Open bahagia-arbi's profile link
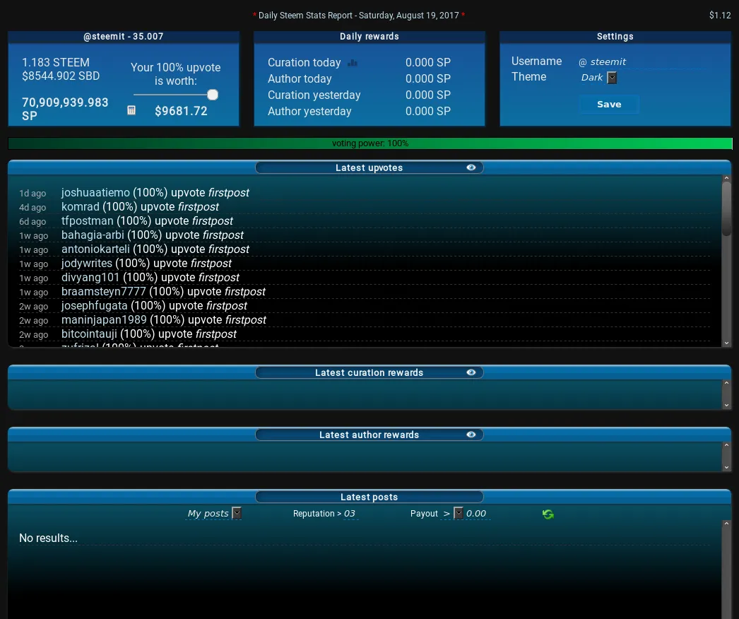The image size is (739, 619). [x=93, y=235]
